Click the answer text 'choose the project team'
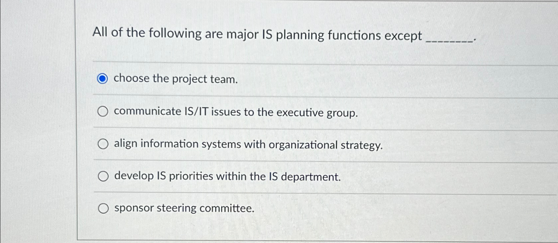This screenshot has height=243, width=558. (x=175, y=79)
